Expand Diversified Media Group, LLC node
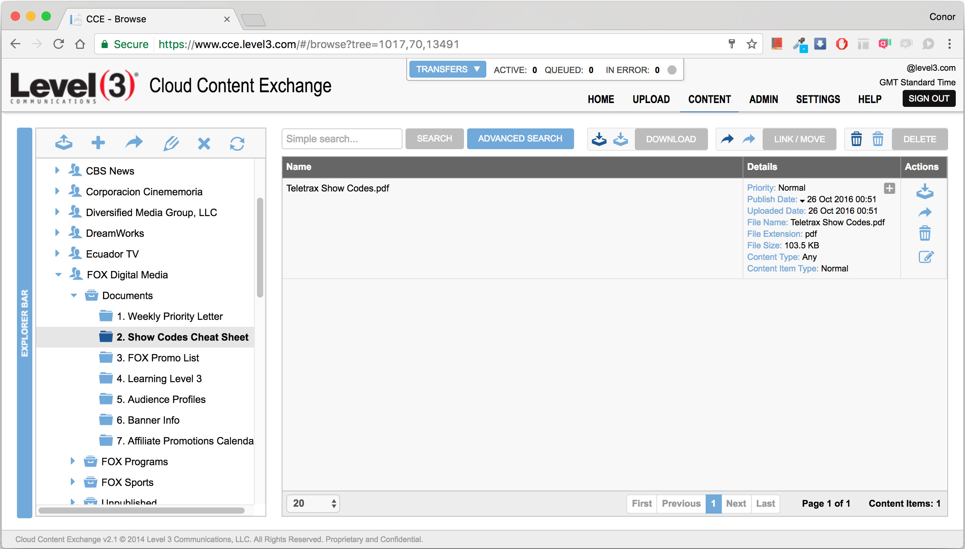The image size is (965, 549). pyautogui.click(x=57, y=212)
